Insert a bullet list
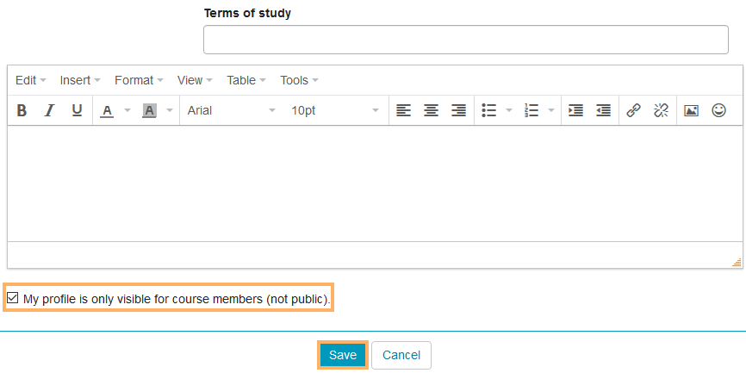Image resolution: width=746 pixels, height=373 pixels. 489,110
